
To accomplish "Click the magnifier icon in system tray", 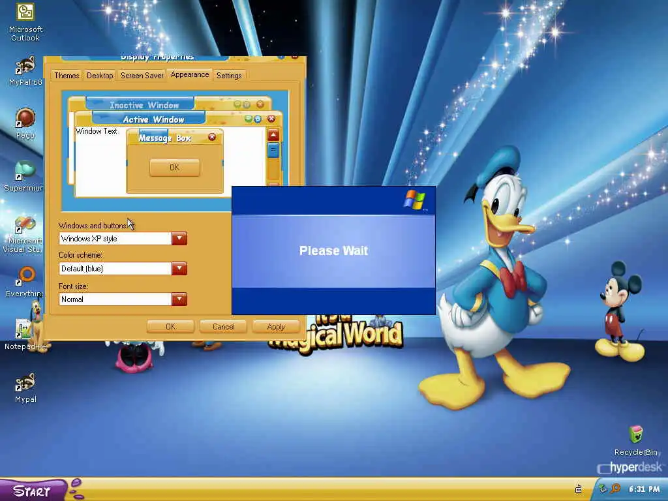I will click(x=616, y=489).
